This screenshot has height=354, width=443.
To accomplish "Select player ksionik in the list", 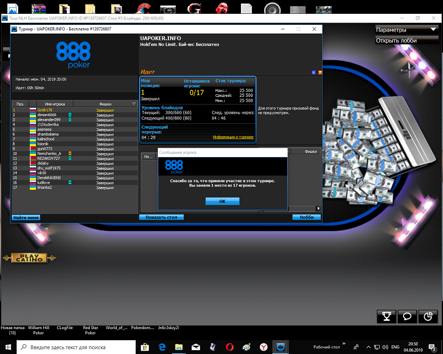I will click(x=75, y=144).
